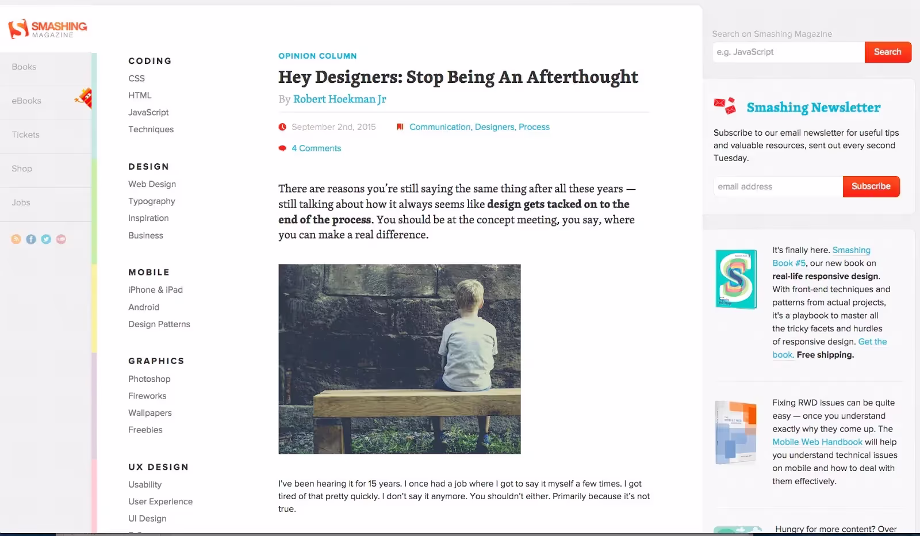Open the Smashing Book #5 cover thumbnail
920x536 pixels.
pos(736,280)
